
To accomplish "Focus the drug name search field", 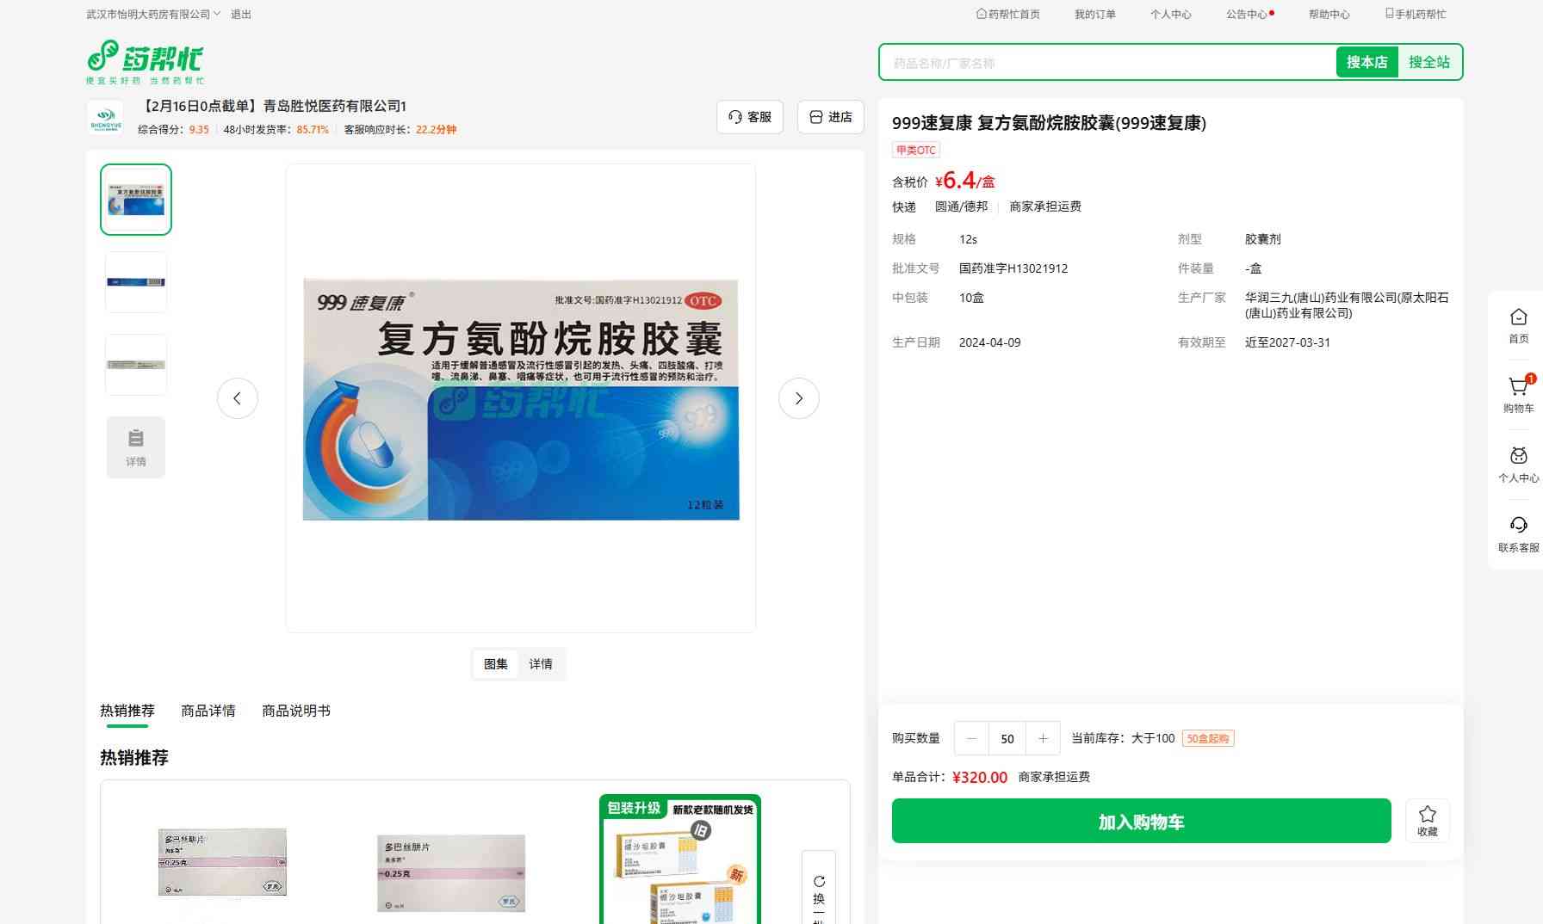I will tap(1106, 63).
